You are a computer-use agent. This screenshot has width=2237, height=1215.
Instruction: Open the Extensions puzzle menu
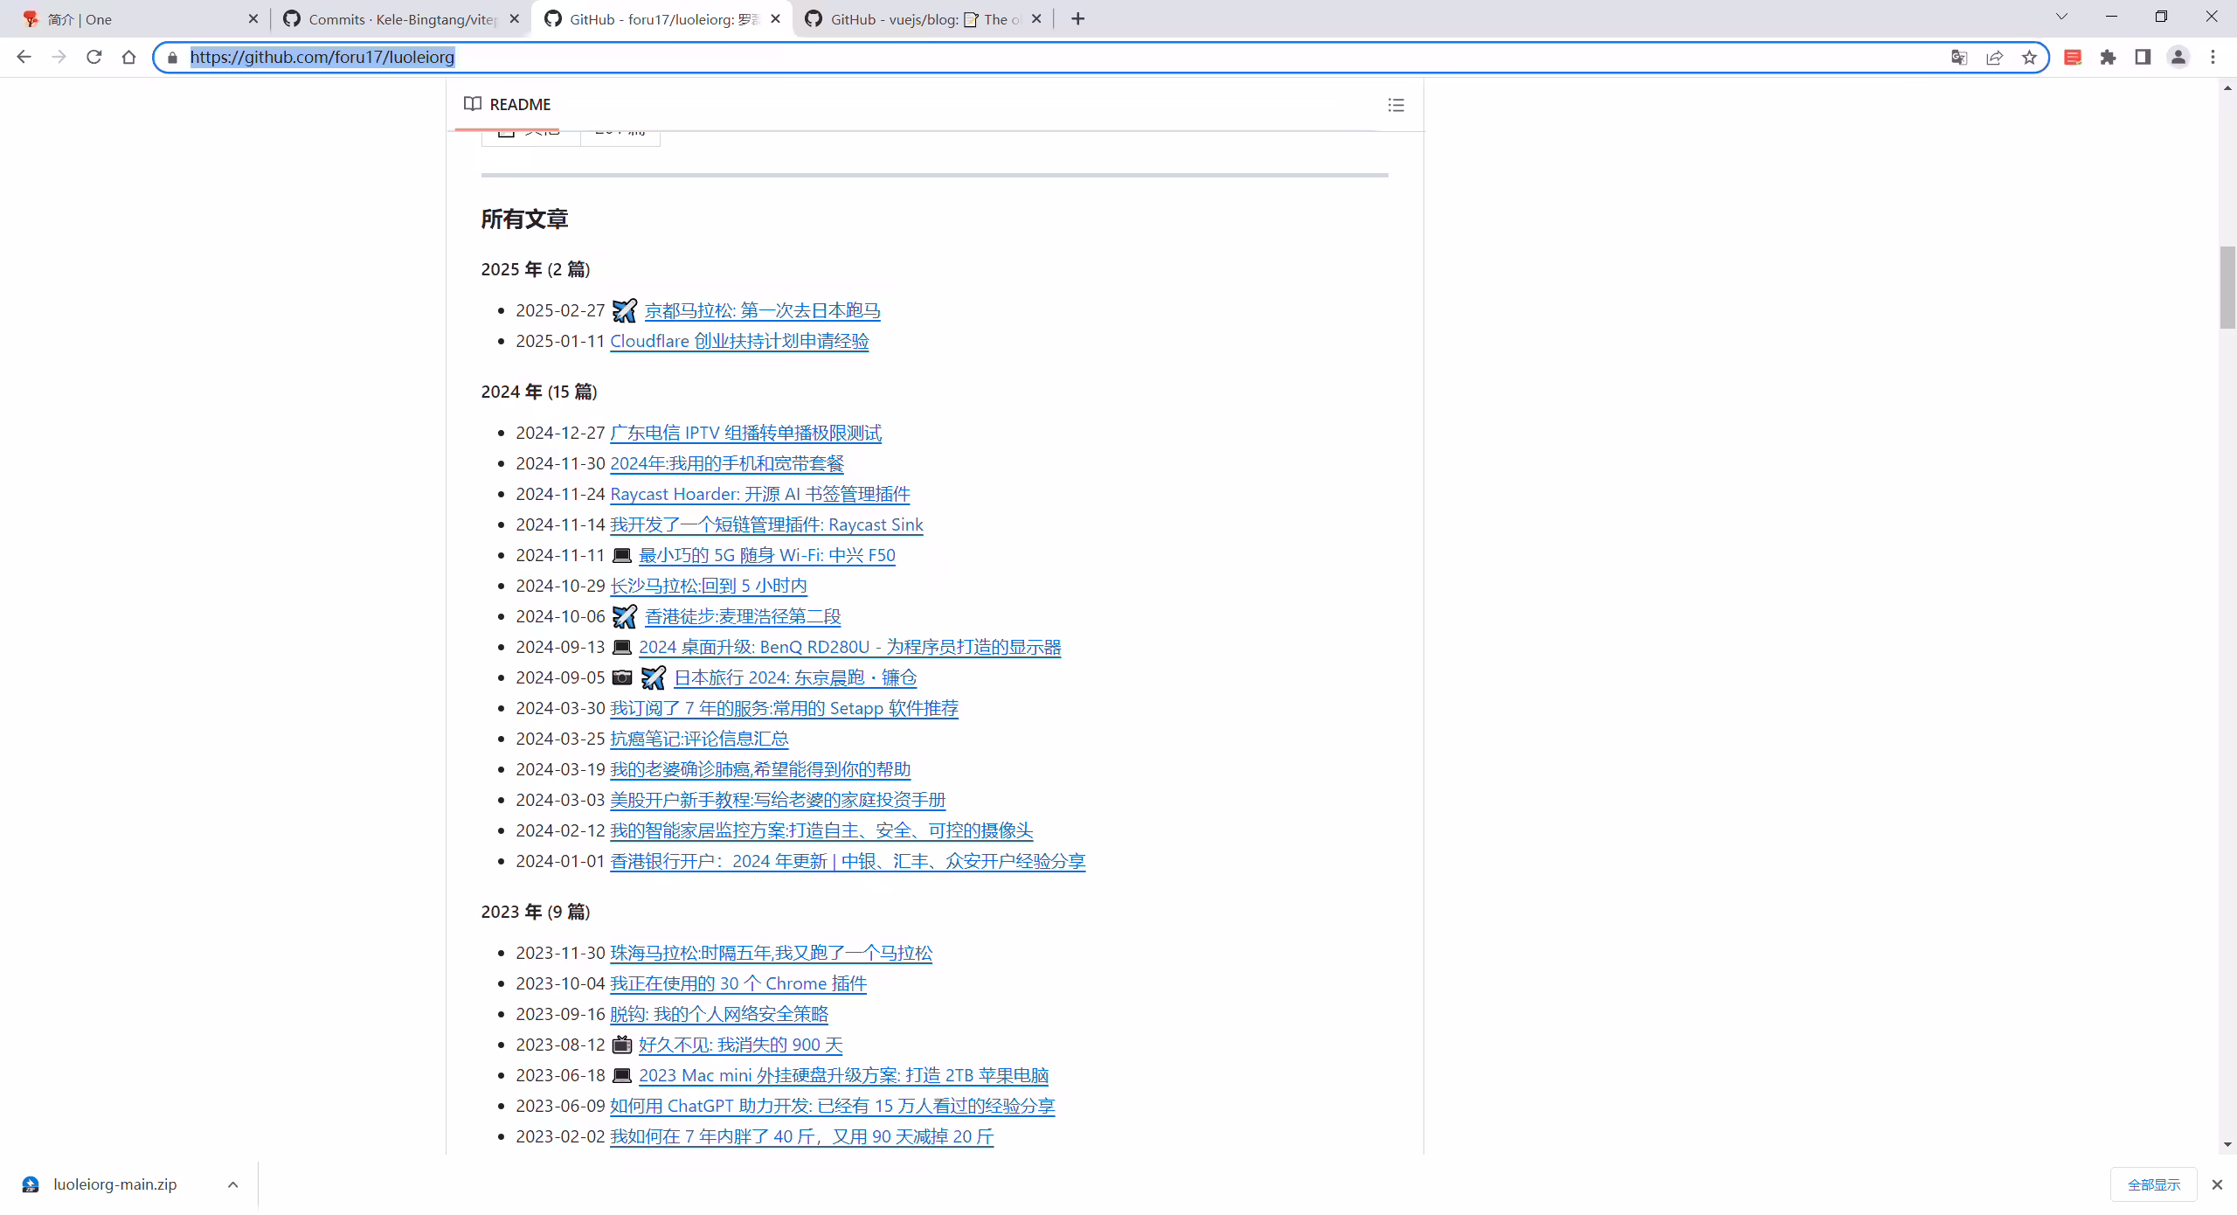[2108, 58]
